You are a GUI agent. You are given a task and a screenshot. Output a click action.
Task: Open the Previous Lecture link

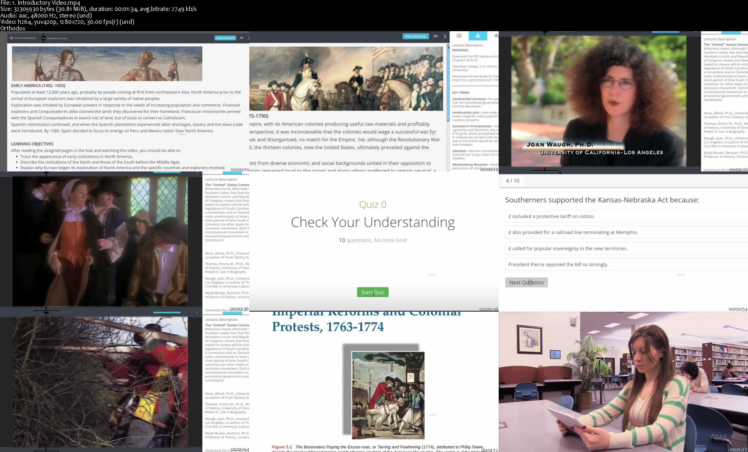57,38
